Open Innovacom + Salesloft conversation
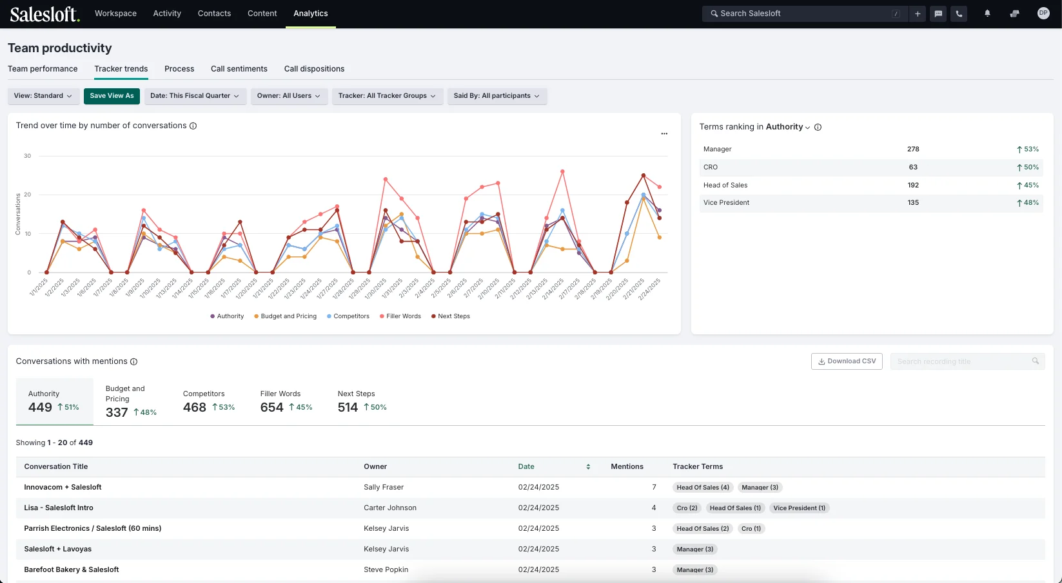This screenshot has height=583, width=1062. point(63,488)
